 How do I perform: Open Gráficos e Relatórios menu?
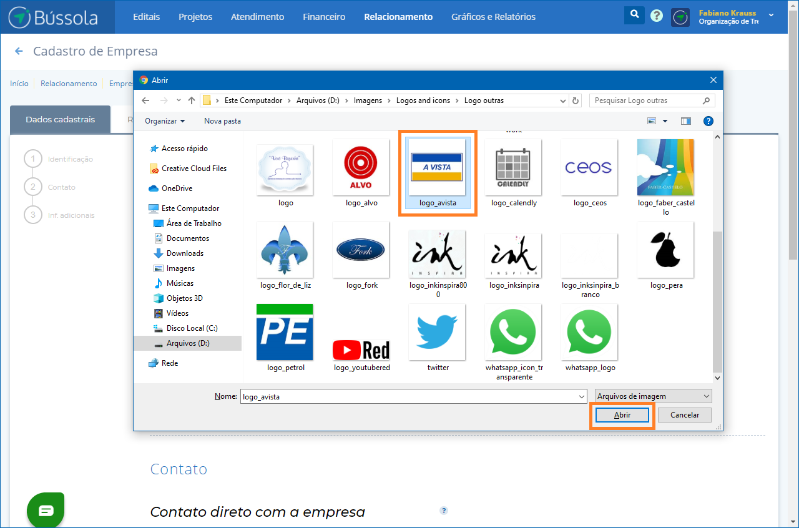[494, 17]
